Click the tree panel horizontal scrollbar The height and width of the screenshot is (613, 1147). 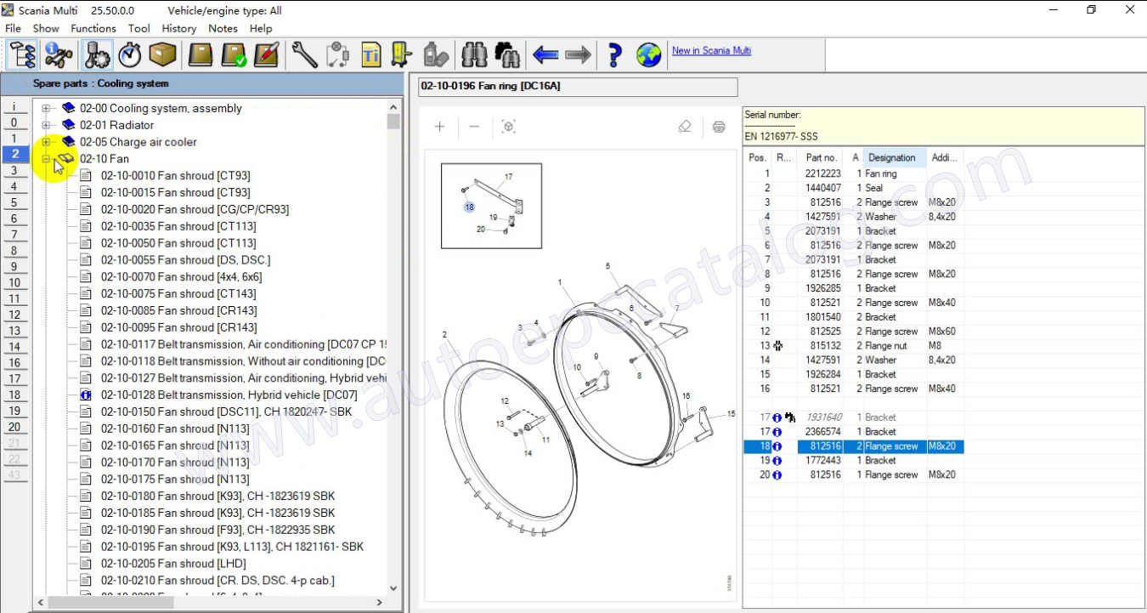coord(209,603)
